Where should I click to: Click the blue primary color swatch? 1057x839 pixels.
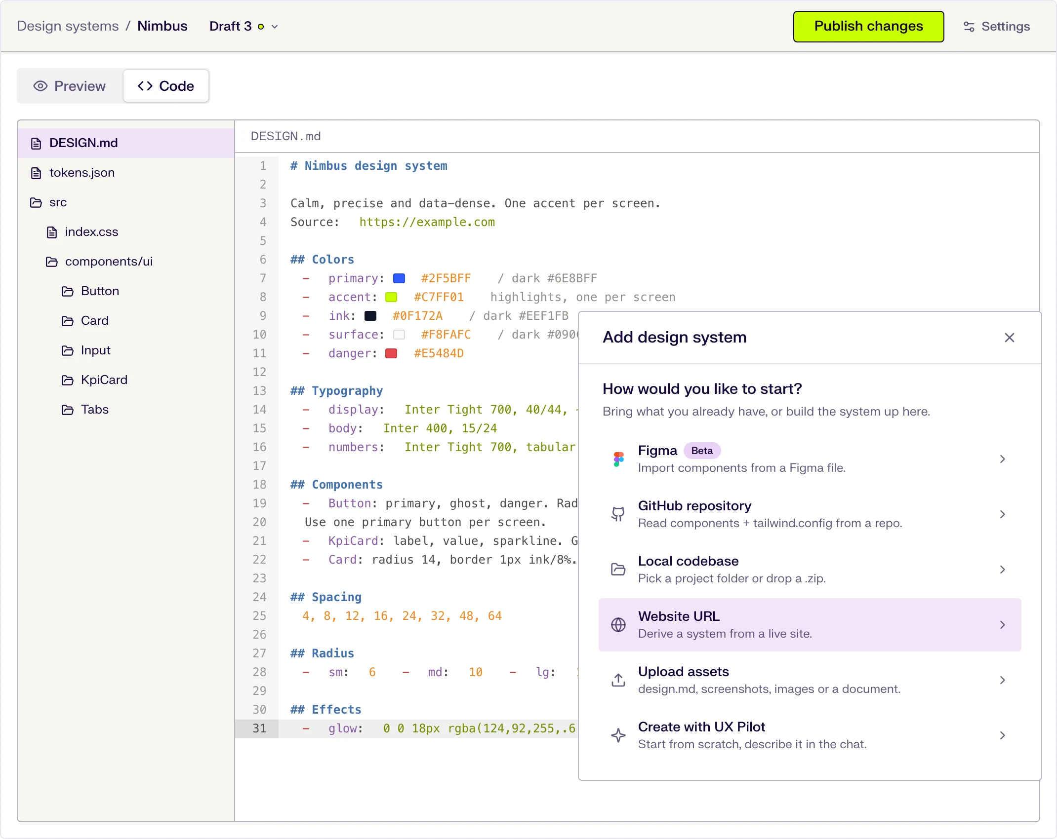399,278
